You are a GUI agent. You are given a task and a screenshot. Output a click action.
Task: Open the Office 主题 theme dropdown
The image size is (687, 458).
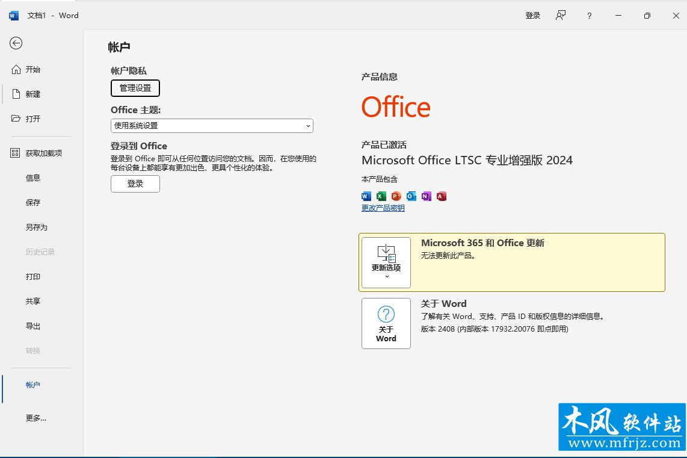(212, 126)
